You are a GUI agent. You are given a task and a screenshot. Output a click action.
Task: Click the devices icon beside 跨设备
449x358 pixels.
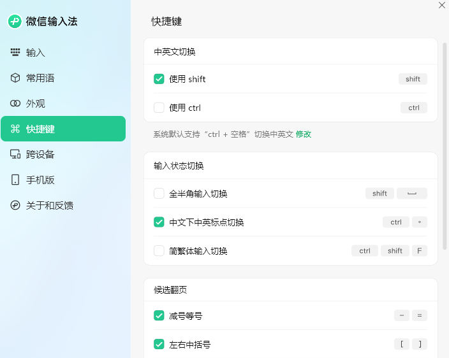point(15,155)
